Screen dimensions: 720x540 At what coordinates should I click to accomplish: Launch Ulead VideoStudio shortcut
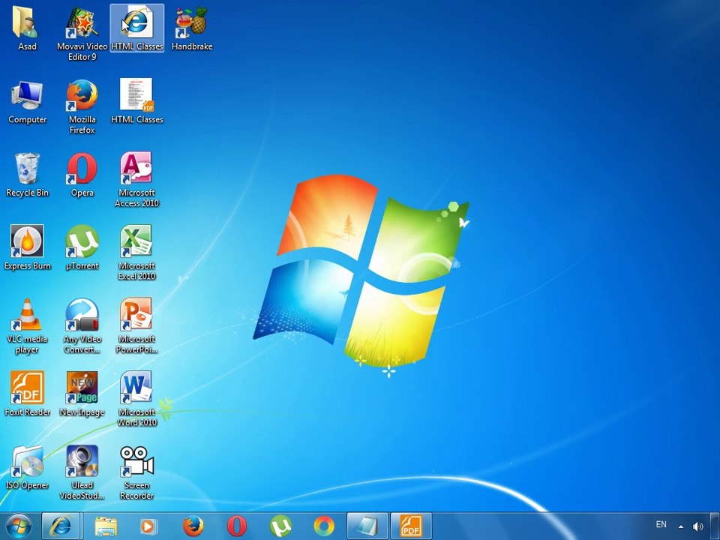point(82,472)
